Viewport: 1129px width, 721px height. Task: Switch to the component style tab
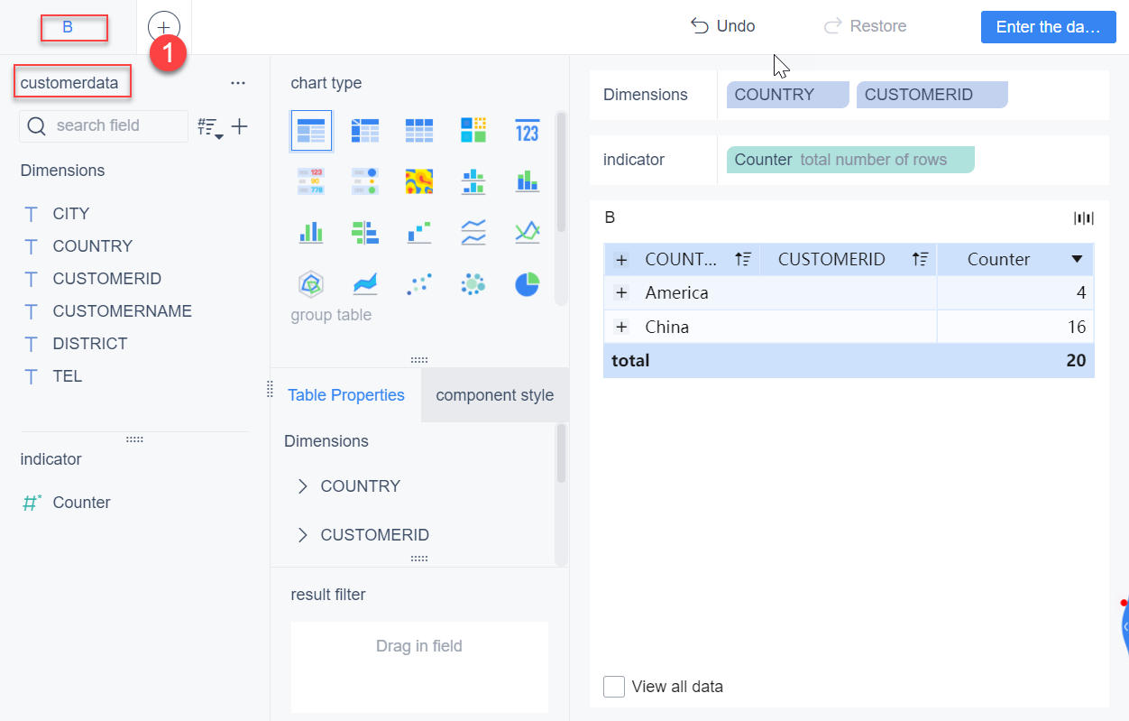[x=494, y=394]
